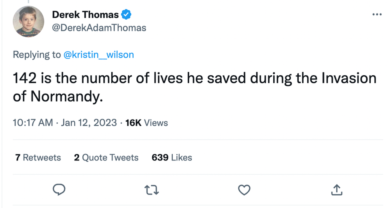Click the Derek Thomas display name
Image resolution: width=392 pixels, height=208 pixels.
(x=85, y=15)
